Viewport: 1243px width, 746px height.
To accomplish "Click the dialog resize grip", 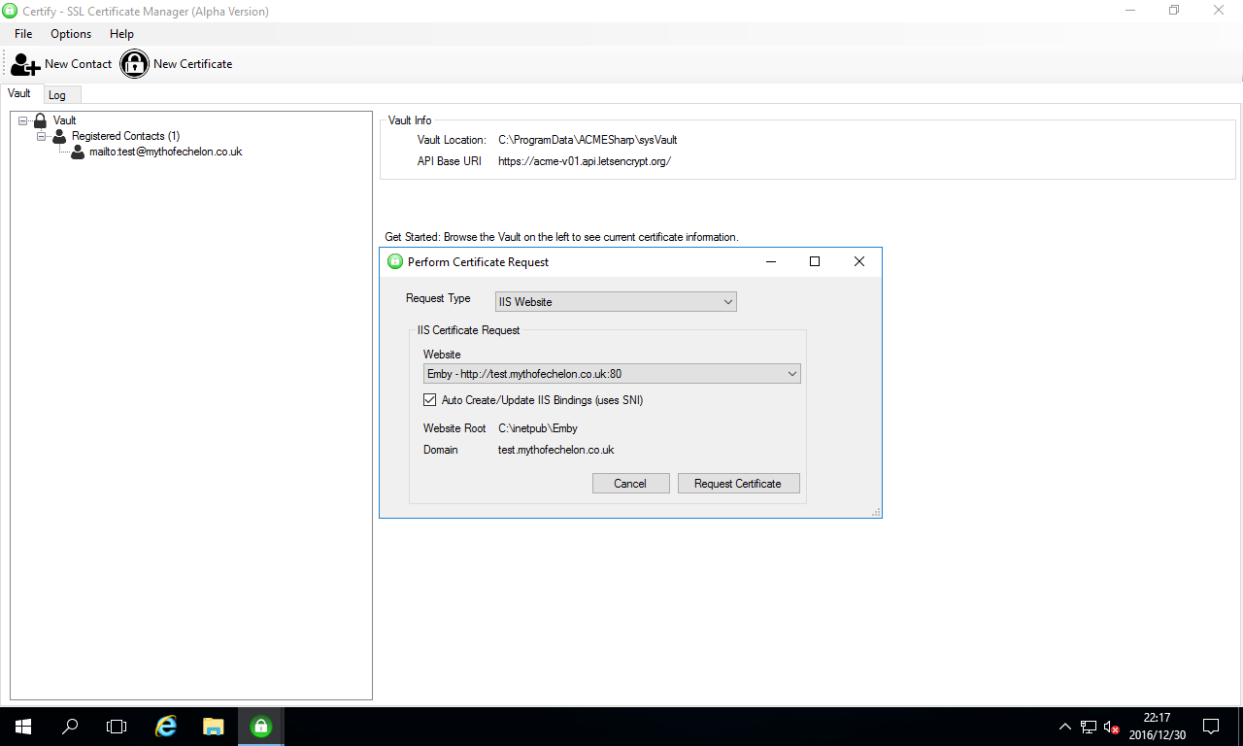I will (876, 512).
